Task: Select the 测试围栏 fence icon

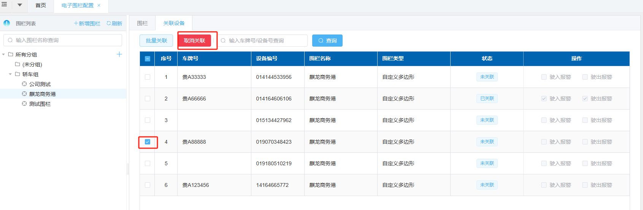Action: click(x=24, y=104)
